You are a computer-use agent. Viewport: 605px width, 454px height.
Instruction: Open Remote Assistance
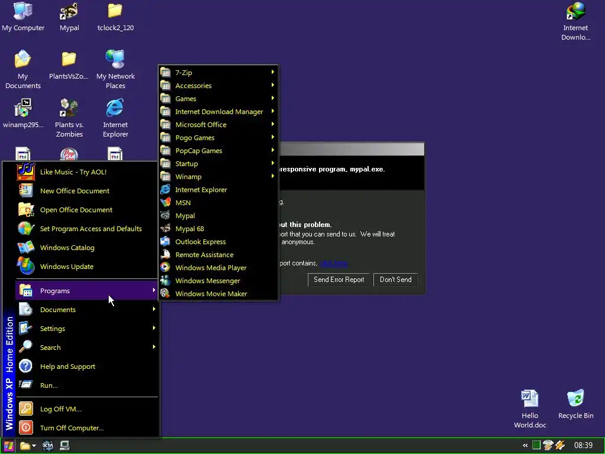218,255
